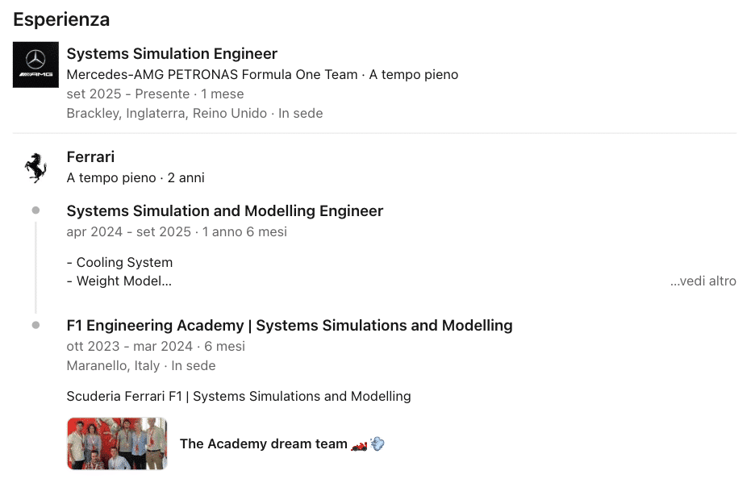The image size is (755, 483).
Task: Click the "- Cooling System" description line
Action: click(119, 263)
